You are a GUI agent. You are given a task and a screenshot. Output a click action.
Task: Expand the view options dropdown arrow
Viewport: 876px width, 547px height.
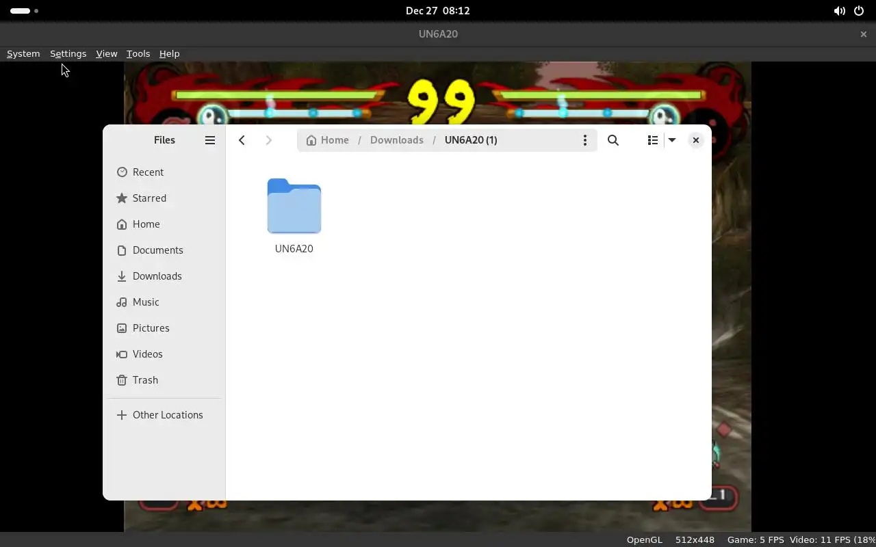pyautogui.click(x=672, y=140)
